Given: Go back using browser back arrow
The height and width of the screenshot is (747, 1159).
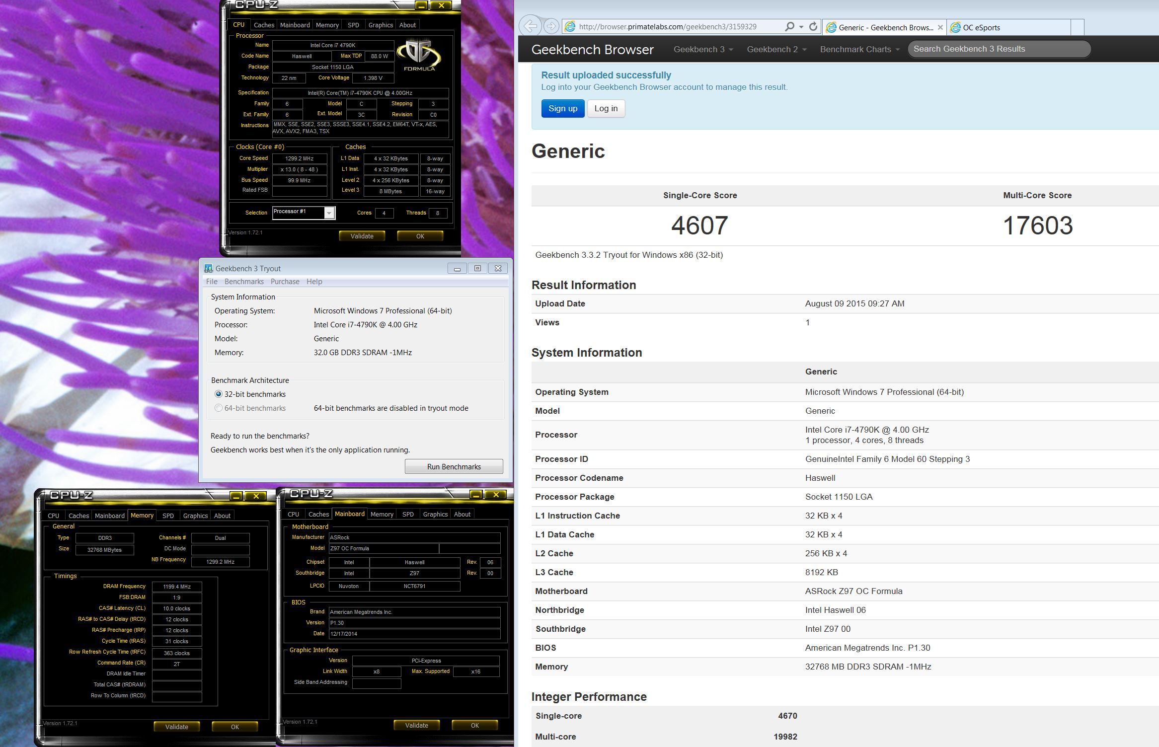Looking at the screenshot, I should tap(531, 26).
